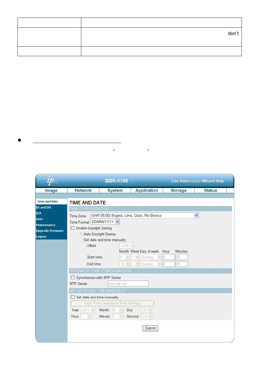Expand the Time Zone dropdown

144,216
